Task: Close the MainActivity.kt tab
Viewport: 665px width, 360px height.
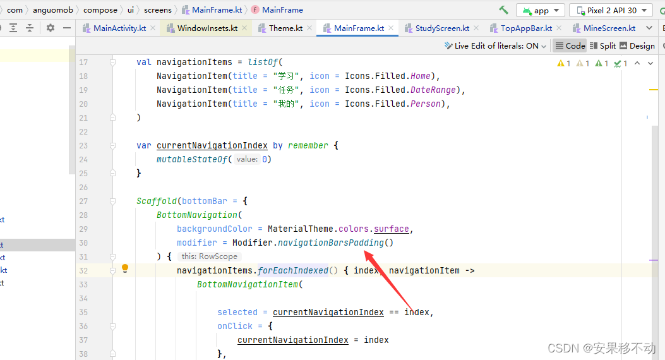Action: pyautogui.click(x=153, y=28)
